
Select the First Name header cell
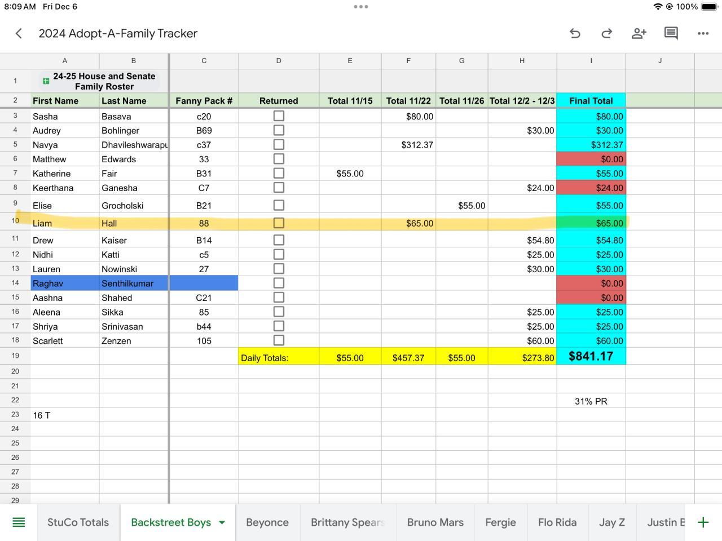point(65,101)
